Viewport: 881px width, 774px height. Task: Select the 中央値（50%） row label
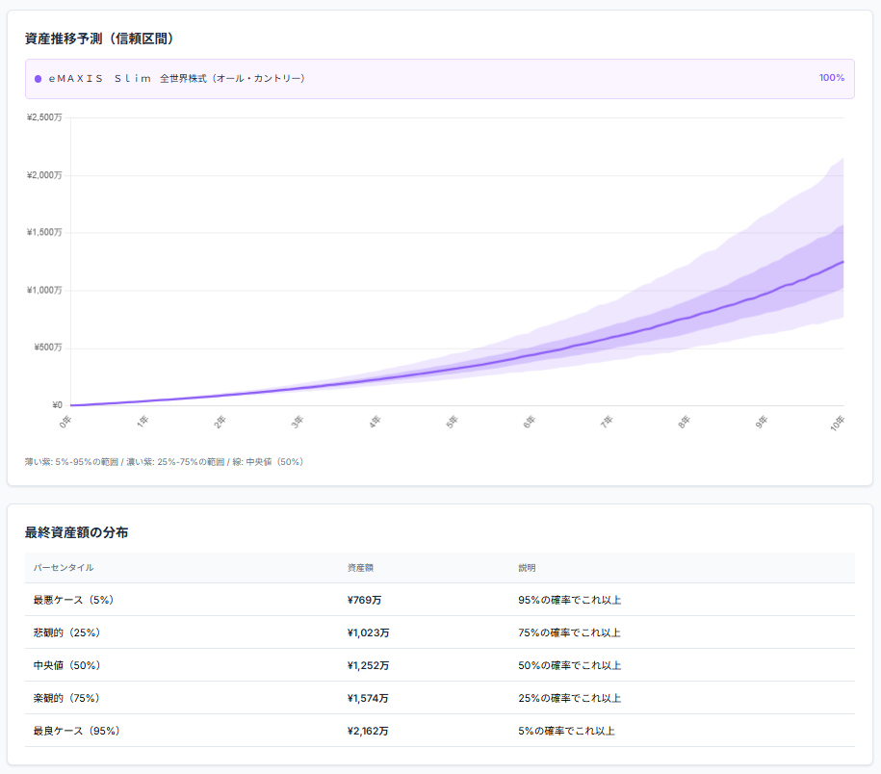coord(67,665)
